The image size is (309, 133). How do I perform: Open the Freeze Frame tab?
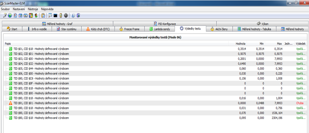click(130, 29)
